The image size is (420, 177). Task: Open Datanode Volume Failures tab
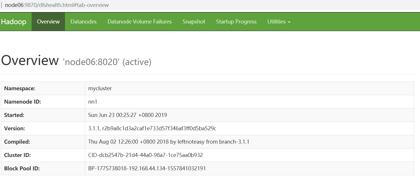140,22
